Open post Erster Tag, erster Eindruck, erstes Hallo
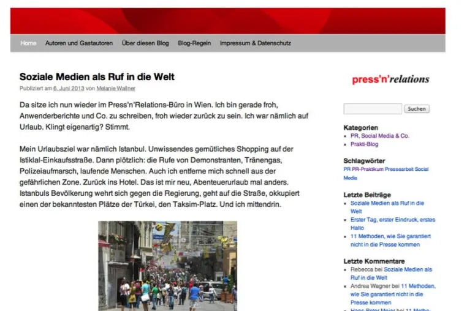The image size is (467, 311). click(393, 224)
